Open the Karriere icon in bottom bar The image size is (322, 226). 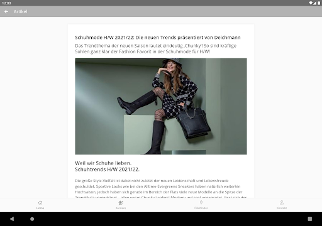point(121,203)
